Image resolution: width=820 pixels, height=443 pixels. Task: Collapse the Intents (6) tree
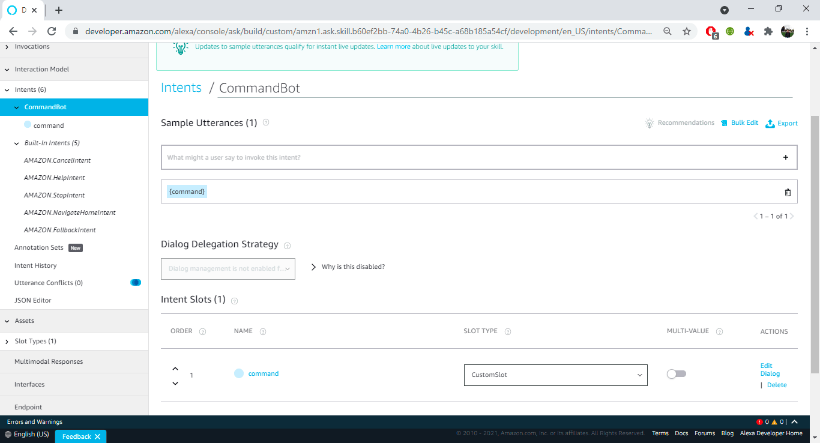7,90
